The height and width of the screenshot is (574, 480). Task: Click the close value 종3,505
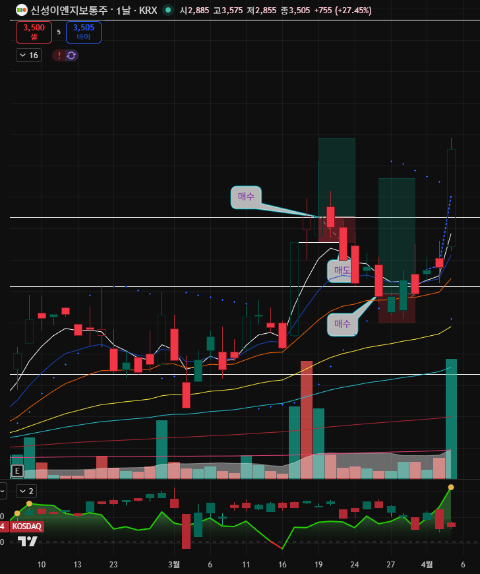295,11
